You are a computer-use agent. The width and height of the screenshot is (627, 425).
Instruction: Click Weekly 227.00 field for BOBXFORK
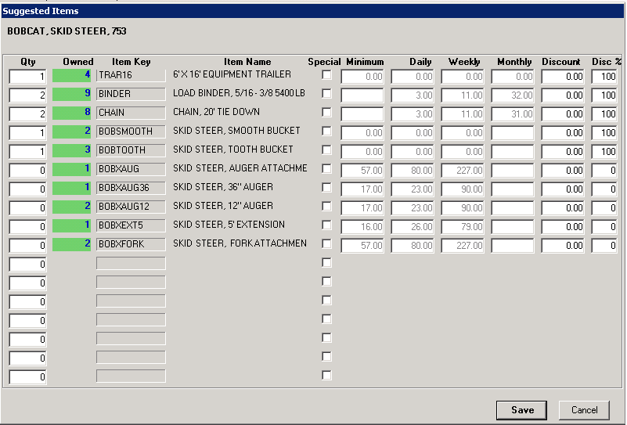click(463, 246)
